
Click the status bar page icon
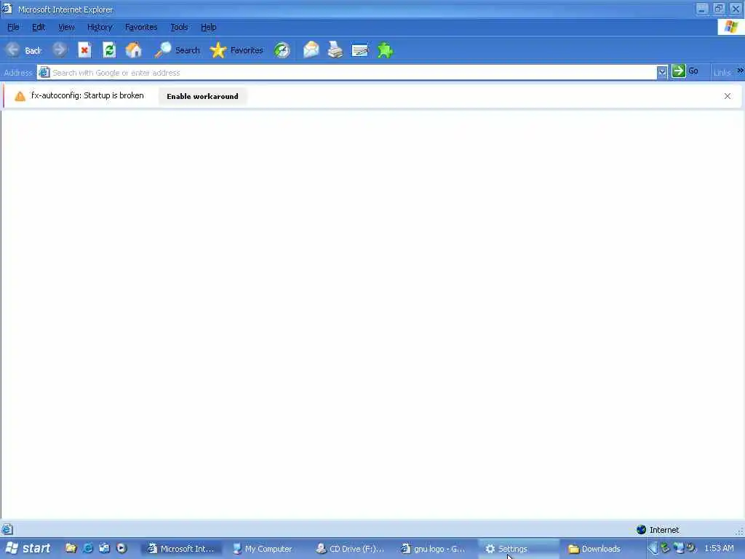click(x=7, y=529)
